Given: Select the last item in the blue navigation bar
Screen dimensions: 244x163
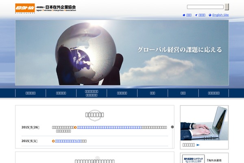Looking at the screenshot, I should (x=213, y=93).
